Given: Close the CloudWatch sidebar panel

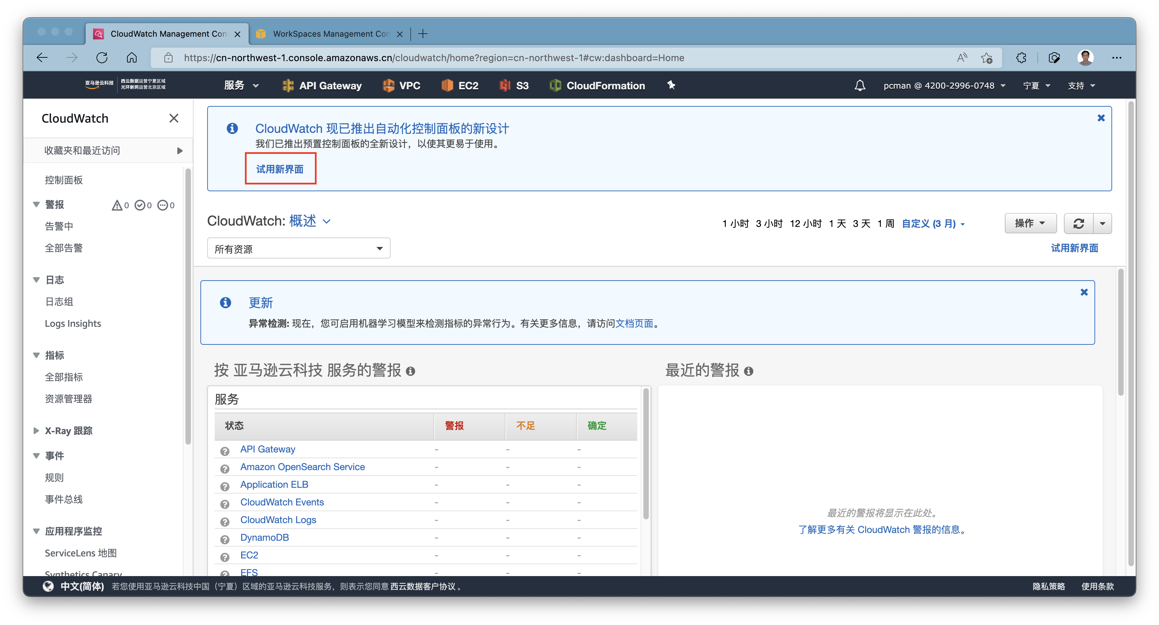Looking at the screenshot, I should pos(174,118).
